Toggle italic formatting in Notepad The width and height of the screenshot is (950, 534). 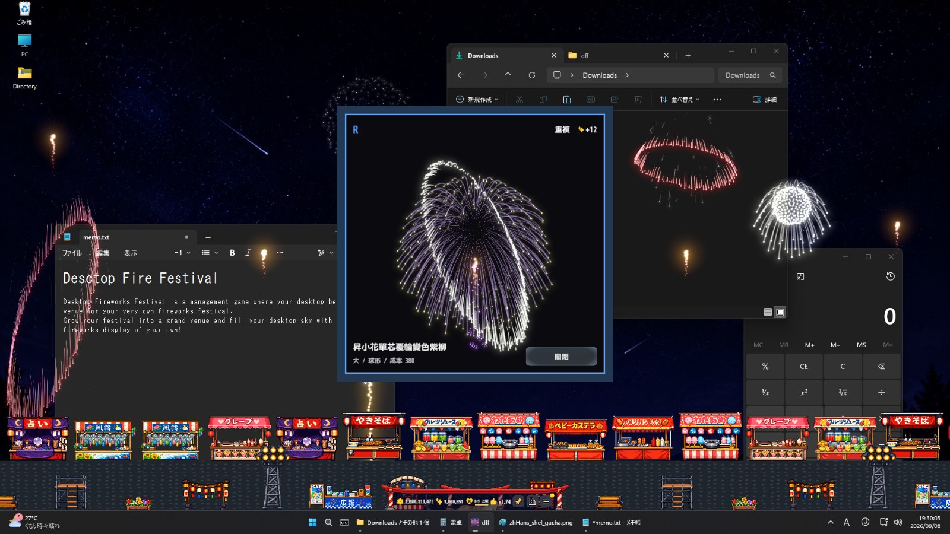pyautogui.click(x=248, y=253)
